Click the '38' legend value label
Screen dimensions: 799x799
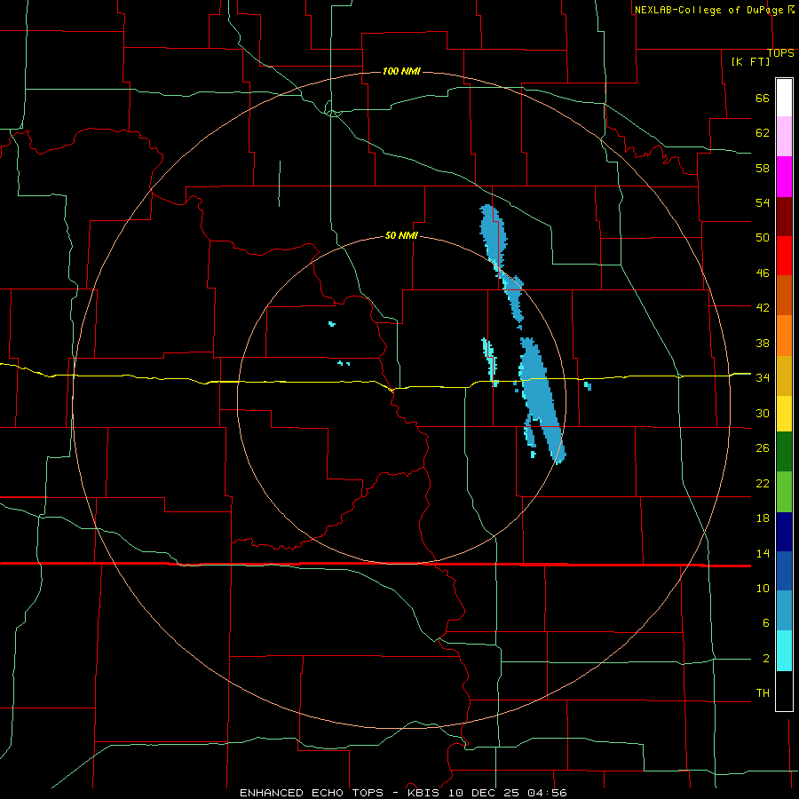click(x=763, y=343)
